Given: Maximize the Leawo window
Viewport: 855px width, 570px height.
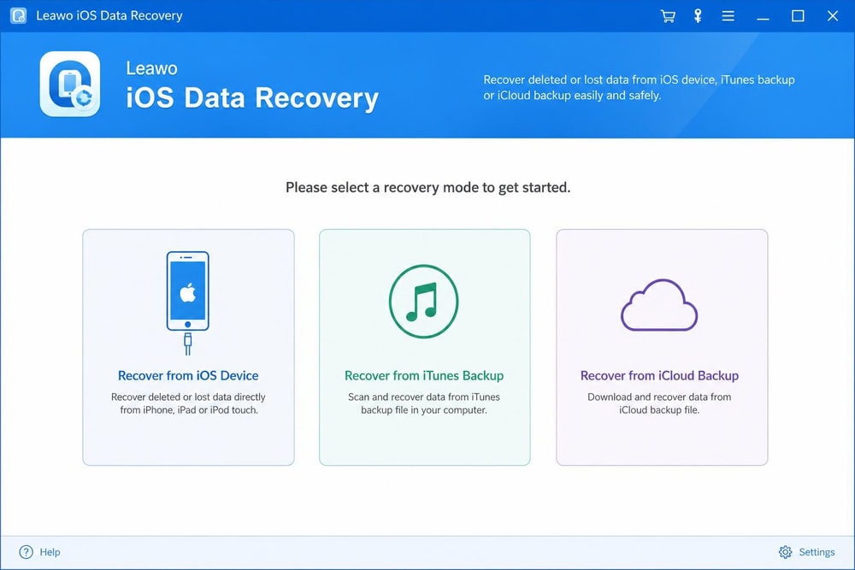Looking at the screenshot, I should pos(798,15).
